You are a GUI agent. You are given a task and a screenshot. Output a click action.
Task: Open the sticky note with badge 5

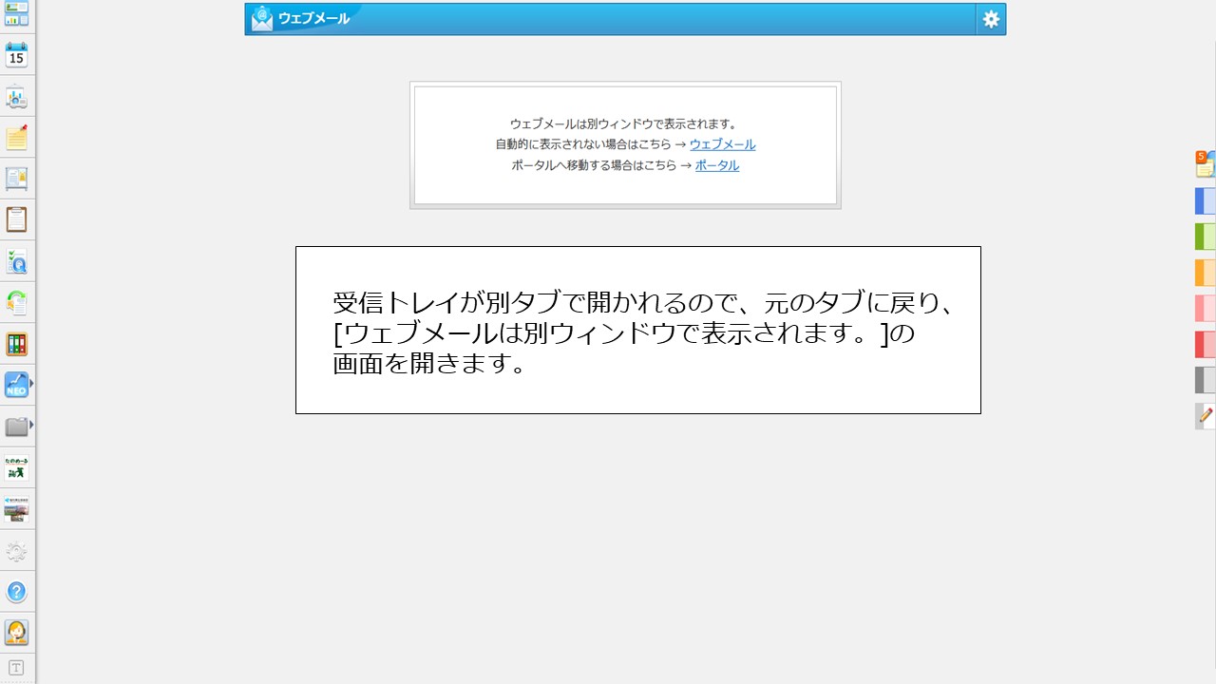click(x=1204, y=163)
